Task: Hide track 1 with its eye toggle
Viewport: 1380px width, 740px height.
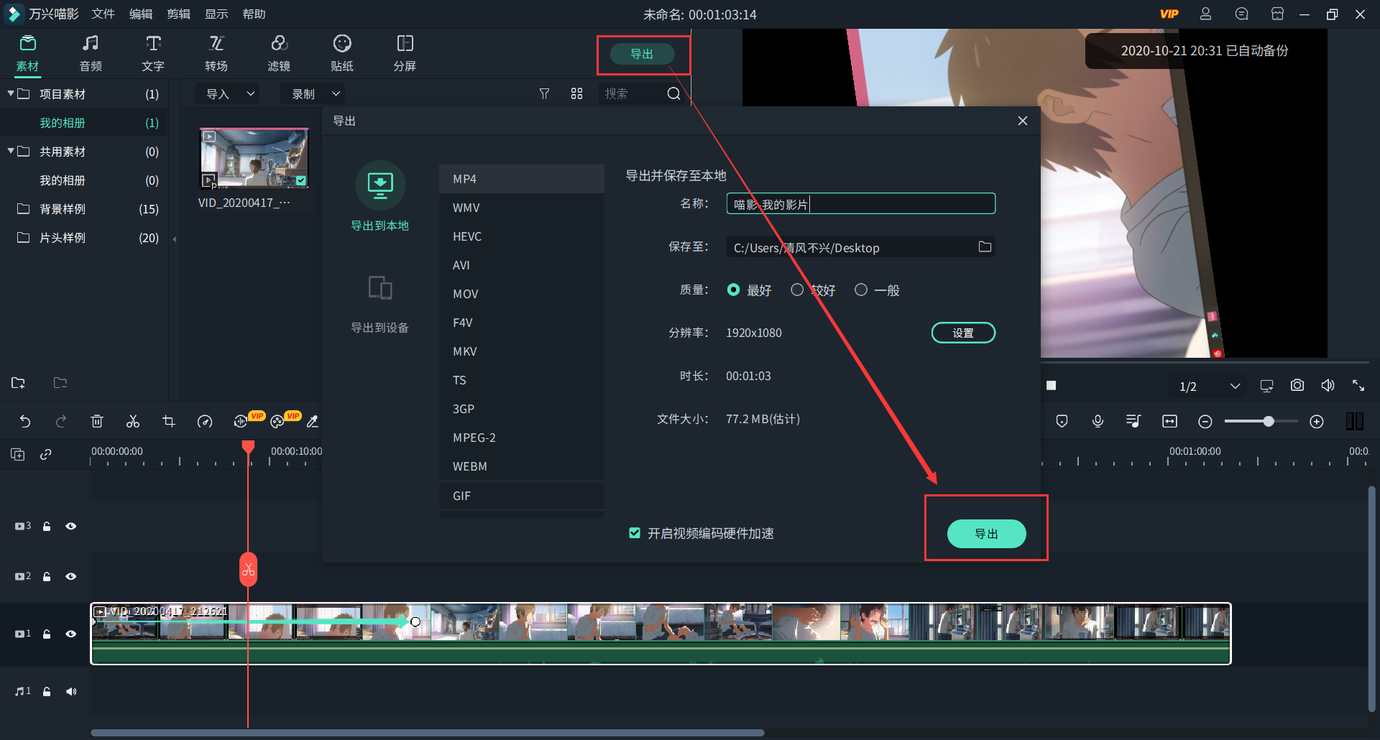Action: 71,634
